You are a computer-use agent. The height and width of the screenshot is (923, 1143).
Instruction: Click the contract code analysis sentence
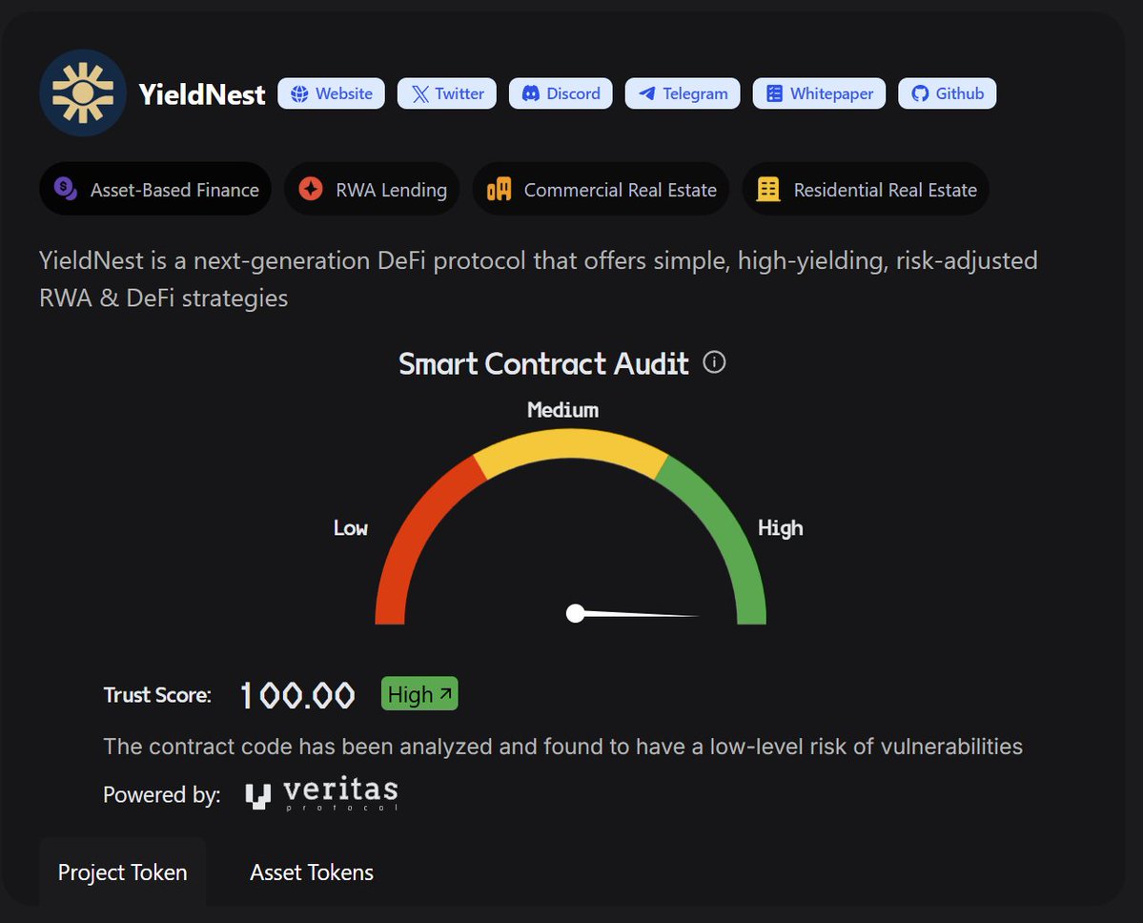point(562,746)
